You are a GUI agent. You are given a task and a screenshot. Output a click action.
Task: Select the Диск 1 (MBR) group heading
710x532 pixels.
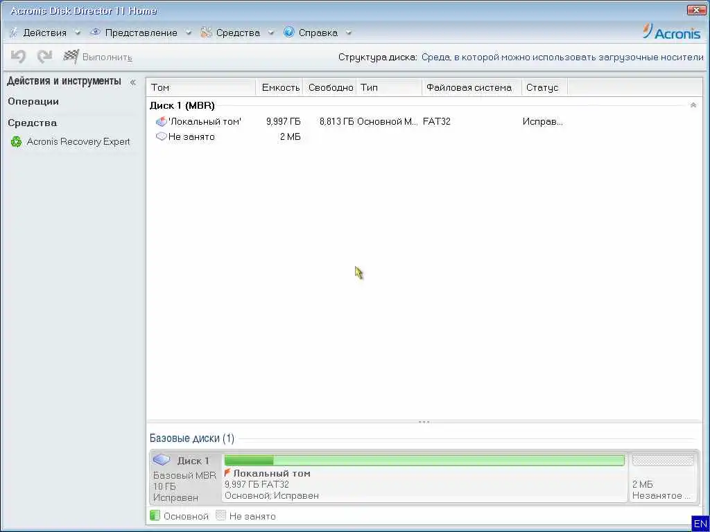click(x=182, y=105)
